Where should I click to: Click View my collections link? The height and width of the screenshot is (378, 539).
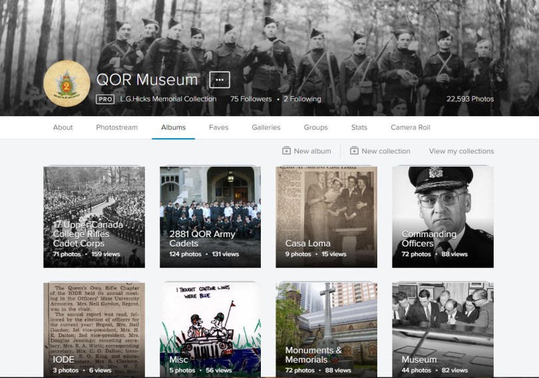(x=461, y=151)
